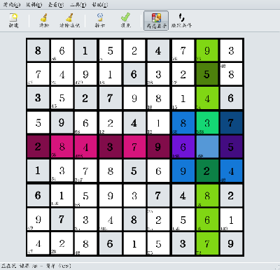Image resolution: width=280 pixels, height=270 pixels.
Task: Select the lime-green cell containing 6
Action: 207,220
